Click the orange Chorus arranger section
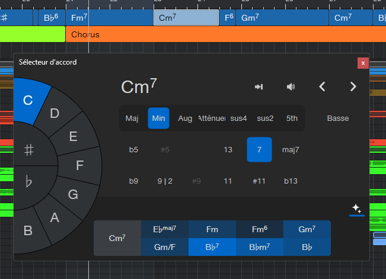This screenshot has width=386, height=279. tap(225, 34)
